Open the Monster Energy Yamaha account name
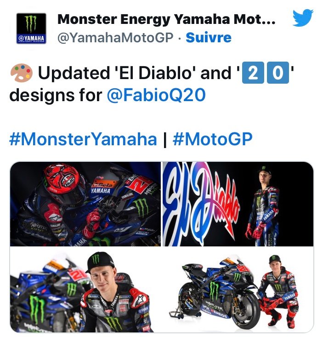 (x=166, y=19)
